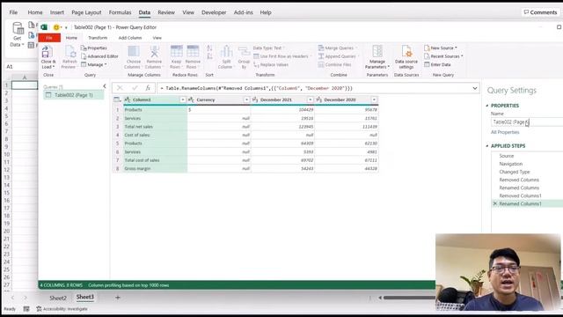Click Replace Values in Transform group
This screenshot has width=563, height=317.
click(271, 64)
